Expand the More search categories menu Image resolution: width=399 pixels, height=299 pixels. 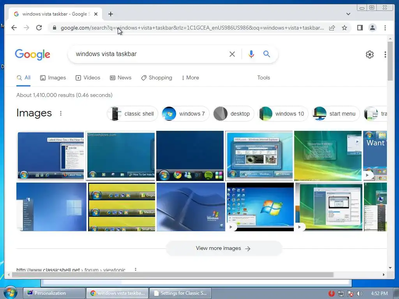click(x=190, y=78)
